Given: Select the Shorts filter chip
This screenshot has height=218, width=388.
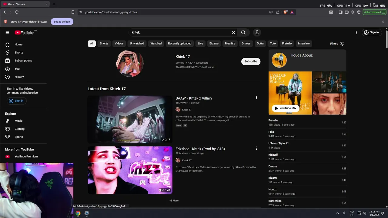Looking at the screenshot, I should point(104,43).
